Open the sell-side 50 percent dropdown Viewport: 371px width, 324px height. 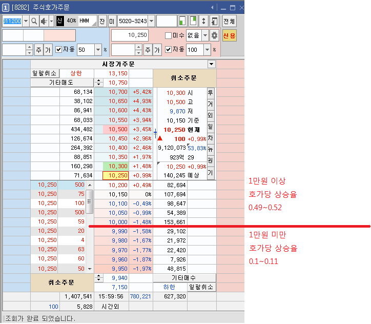[x=98, y=50]
